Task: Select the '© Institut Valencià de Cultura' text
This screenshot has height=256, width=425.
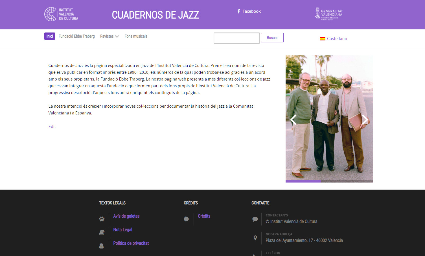Action: (292, 222)
